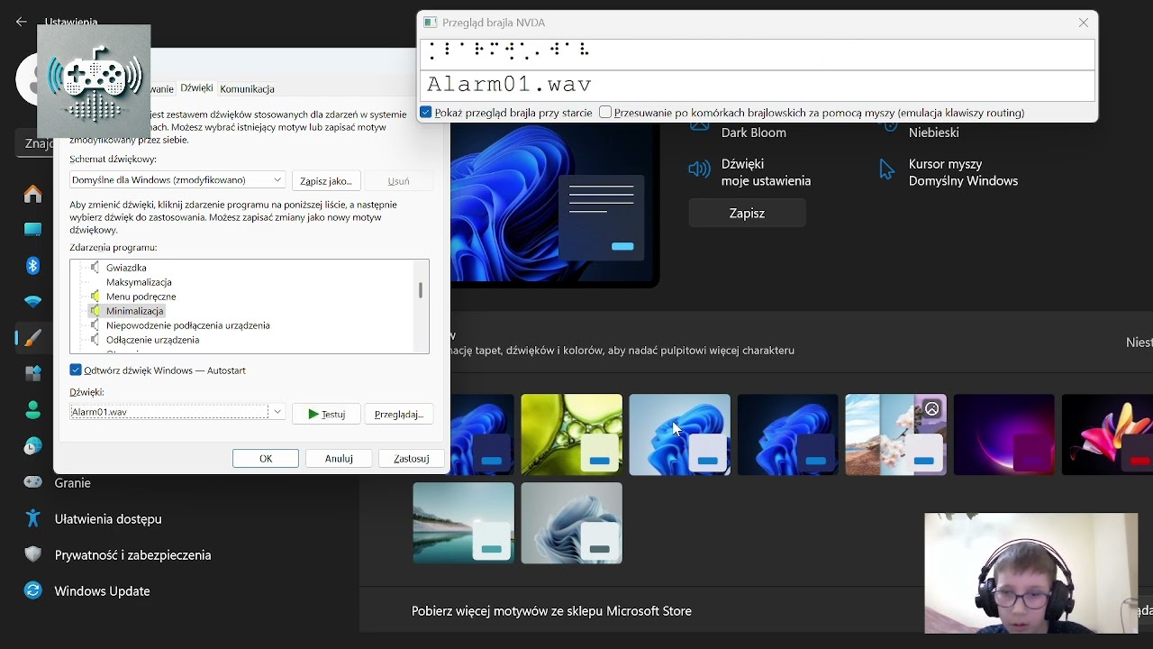Open Ułatwienia dostępu settings page
Image resolution: width=1153 pixels, height=649 pixels.
pyautogui.click(x=108, y=519)
